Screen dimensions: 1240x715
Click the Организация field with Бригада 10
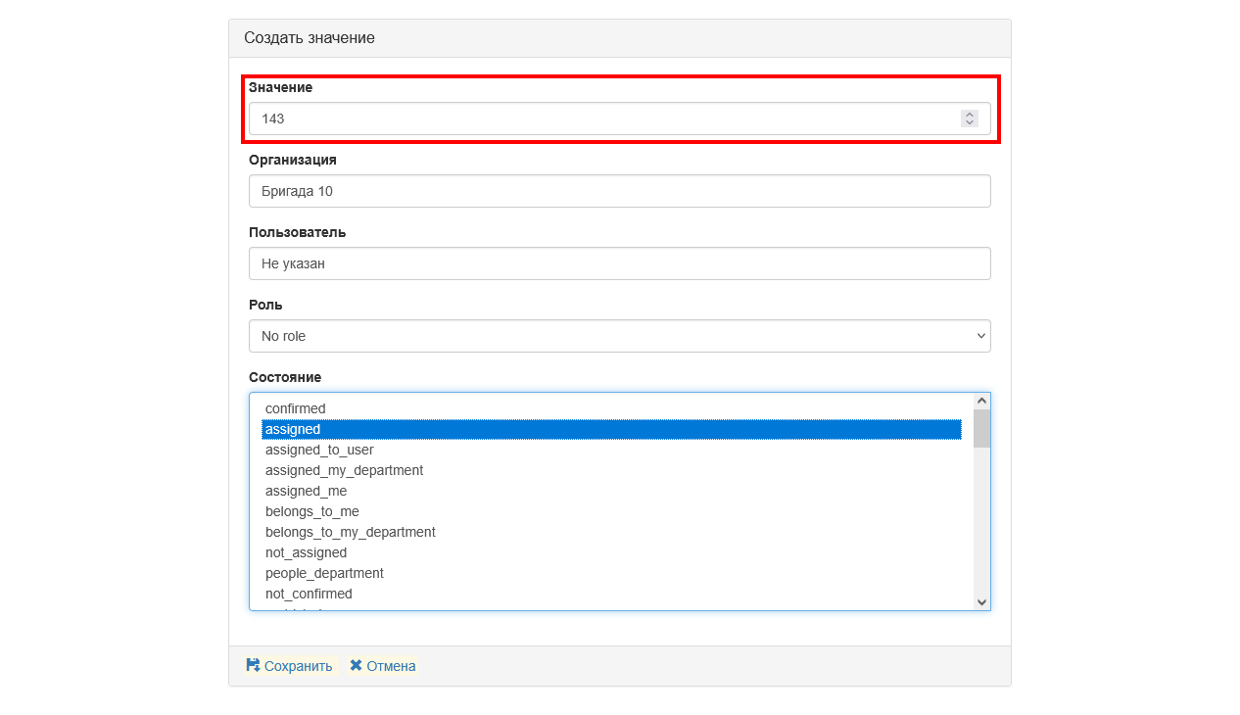coord(619,191)
